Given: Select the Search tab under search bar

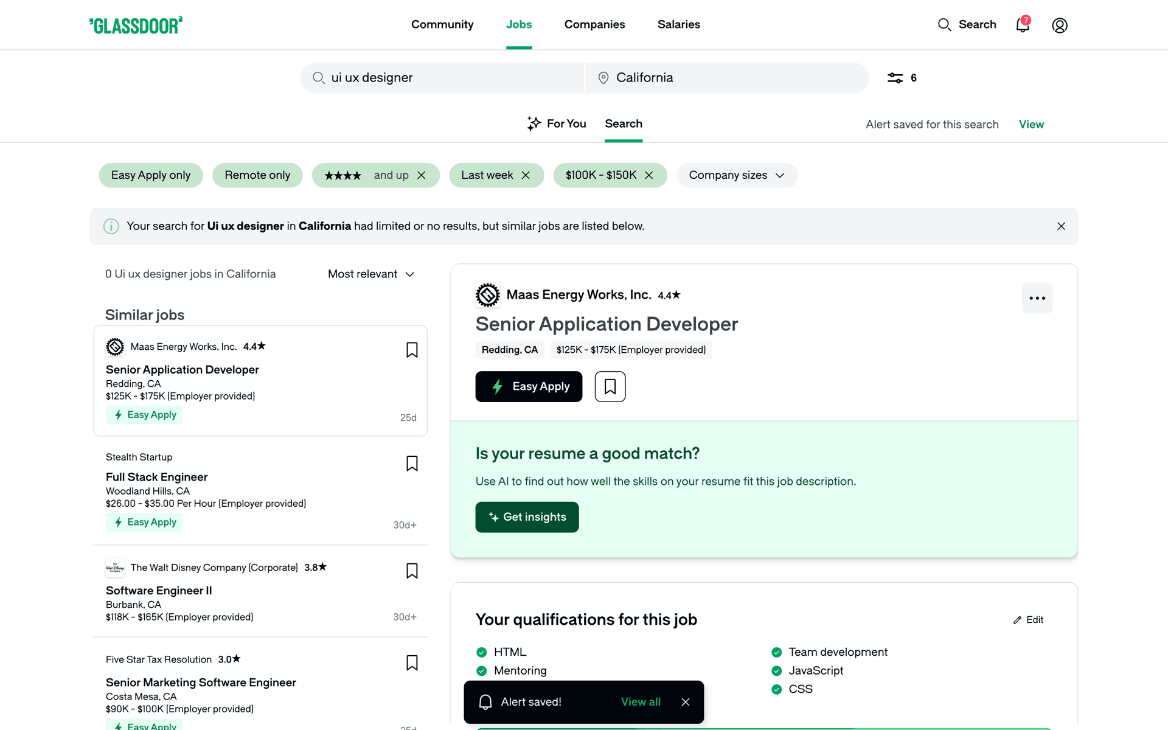Looking at the screenshot, I should point(624,123).
